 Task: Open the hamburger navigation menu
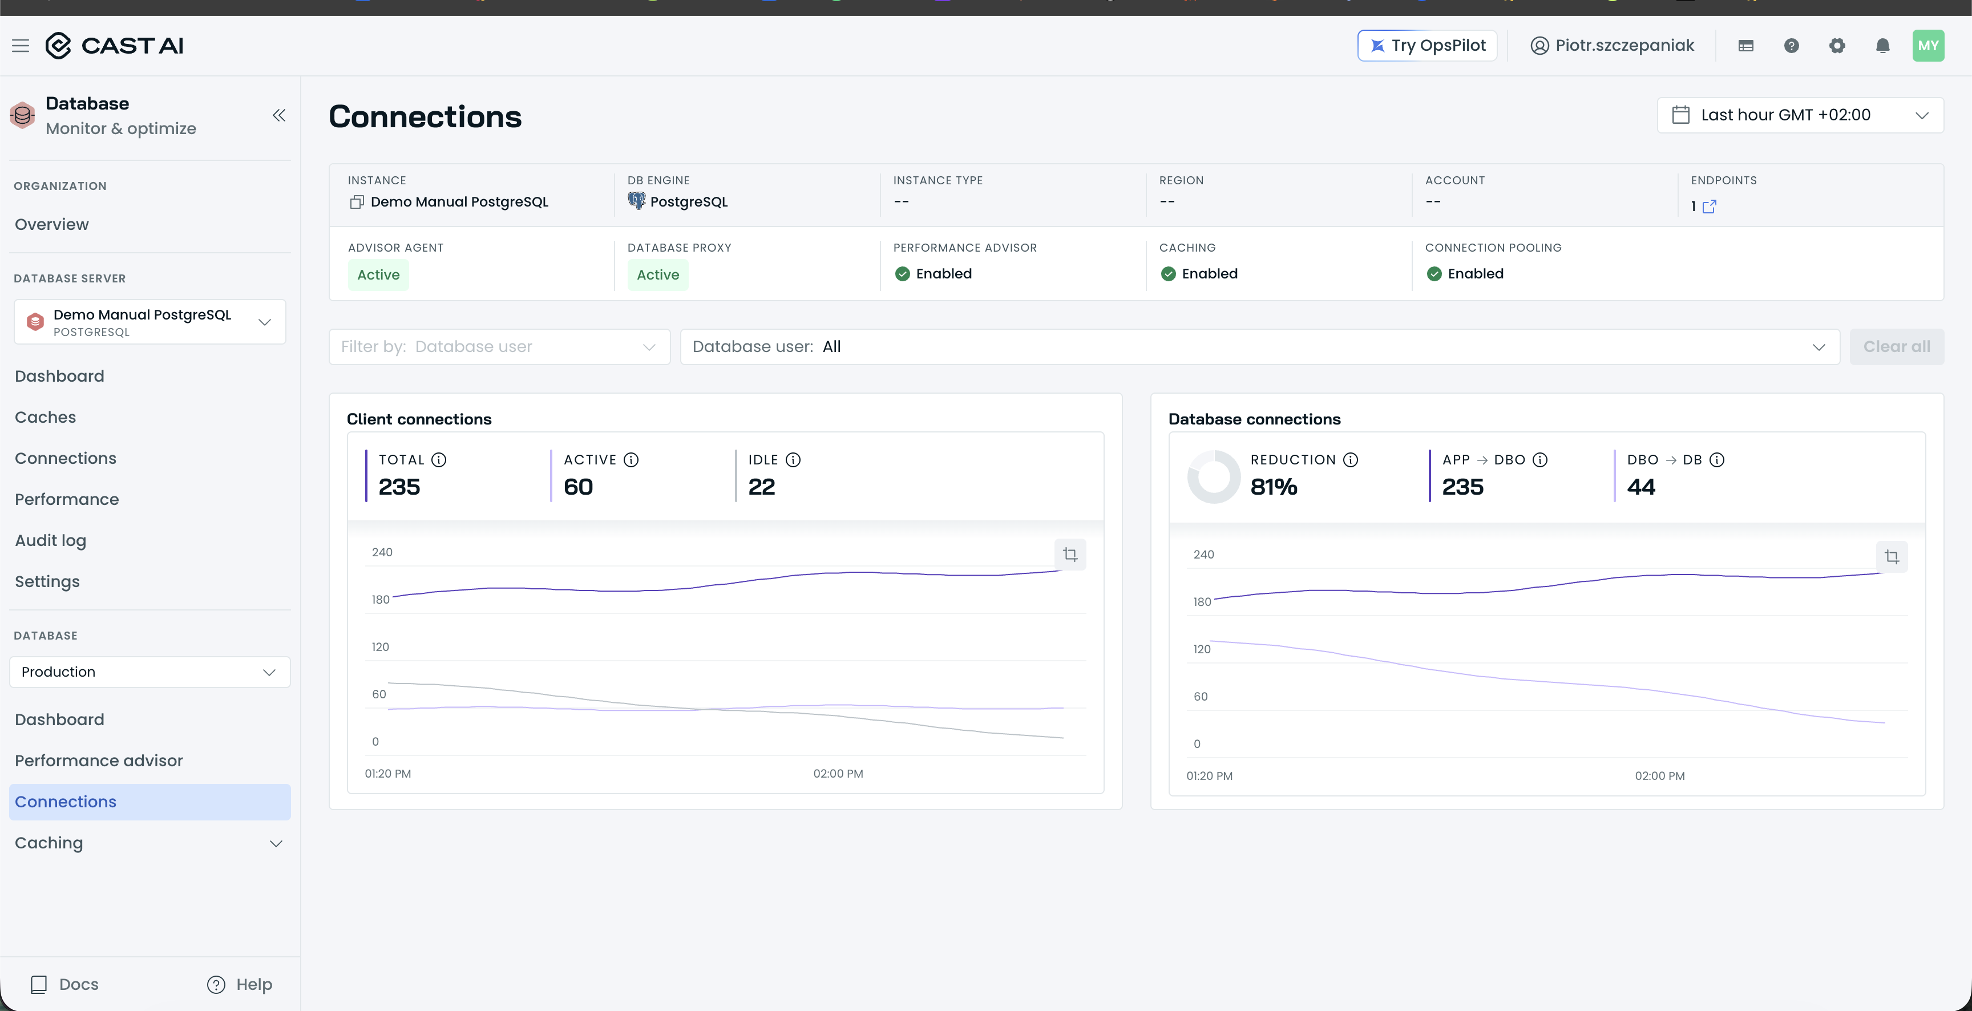click(21, 46)
